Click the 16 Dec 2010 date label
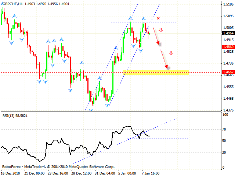The height and width of the screenshot is (176, 235). coord(11,173)
